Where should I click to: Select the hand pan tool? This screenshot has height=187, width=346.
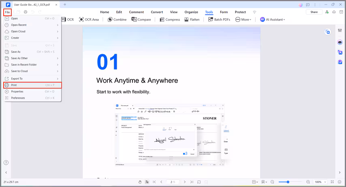[x=140, y=182]
